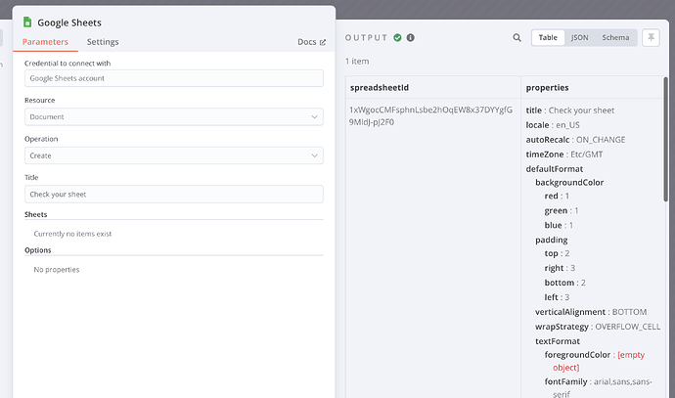Image resolution: width=675 pixels, height=398 pixels.
Task: Click the 'timeZone : Etc/GMT' row
Action: (564, 155)
